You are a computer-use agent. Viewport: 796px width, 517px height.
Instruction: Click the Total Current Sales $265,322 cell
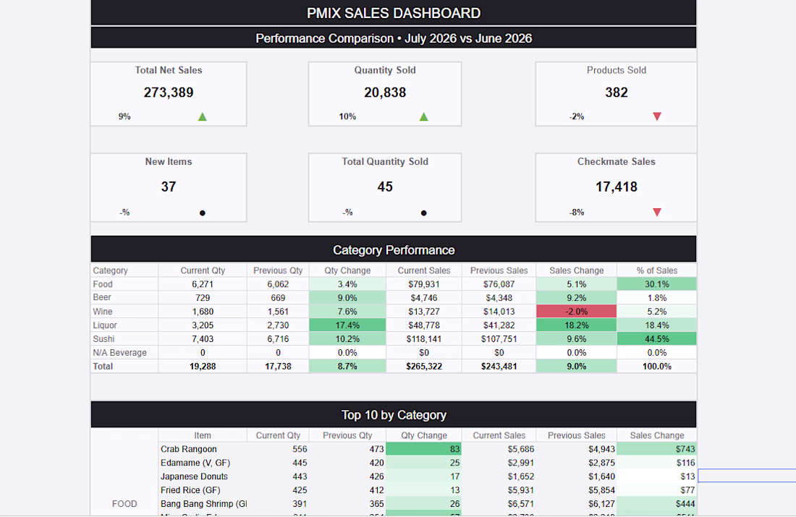(424, 367)
